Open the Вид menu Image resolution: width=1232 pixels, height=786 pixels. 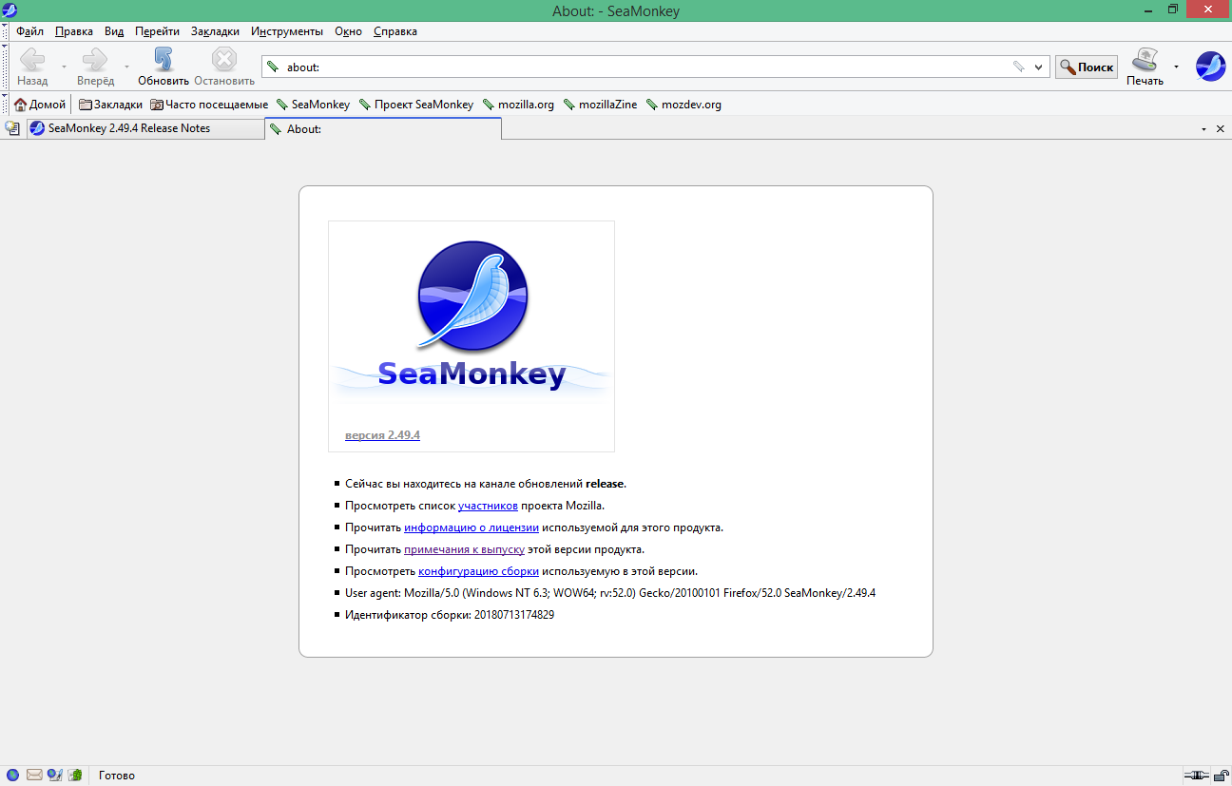pos(114,31)
